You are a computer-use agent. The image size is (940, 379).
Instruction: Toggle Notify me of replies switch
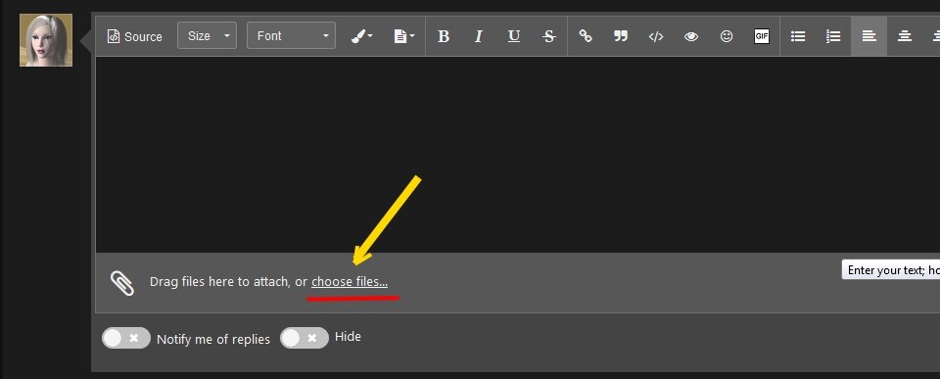pos(126,338)
